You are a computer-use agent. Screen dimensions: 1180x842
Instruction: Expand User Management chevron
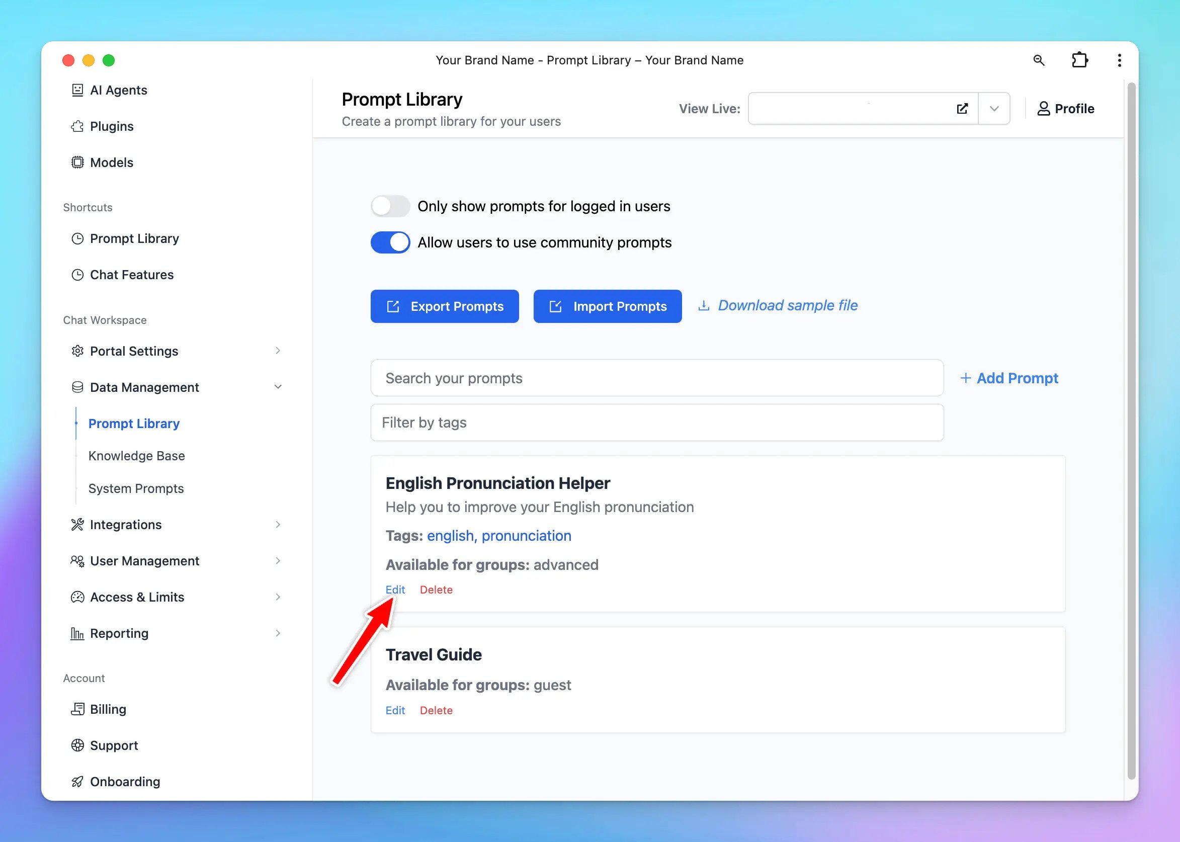coord(278,561)
